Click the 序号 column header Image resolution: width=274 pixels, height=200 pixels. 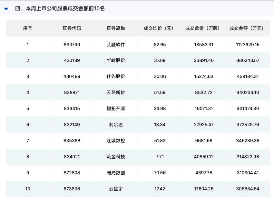28,28
